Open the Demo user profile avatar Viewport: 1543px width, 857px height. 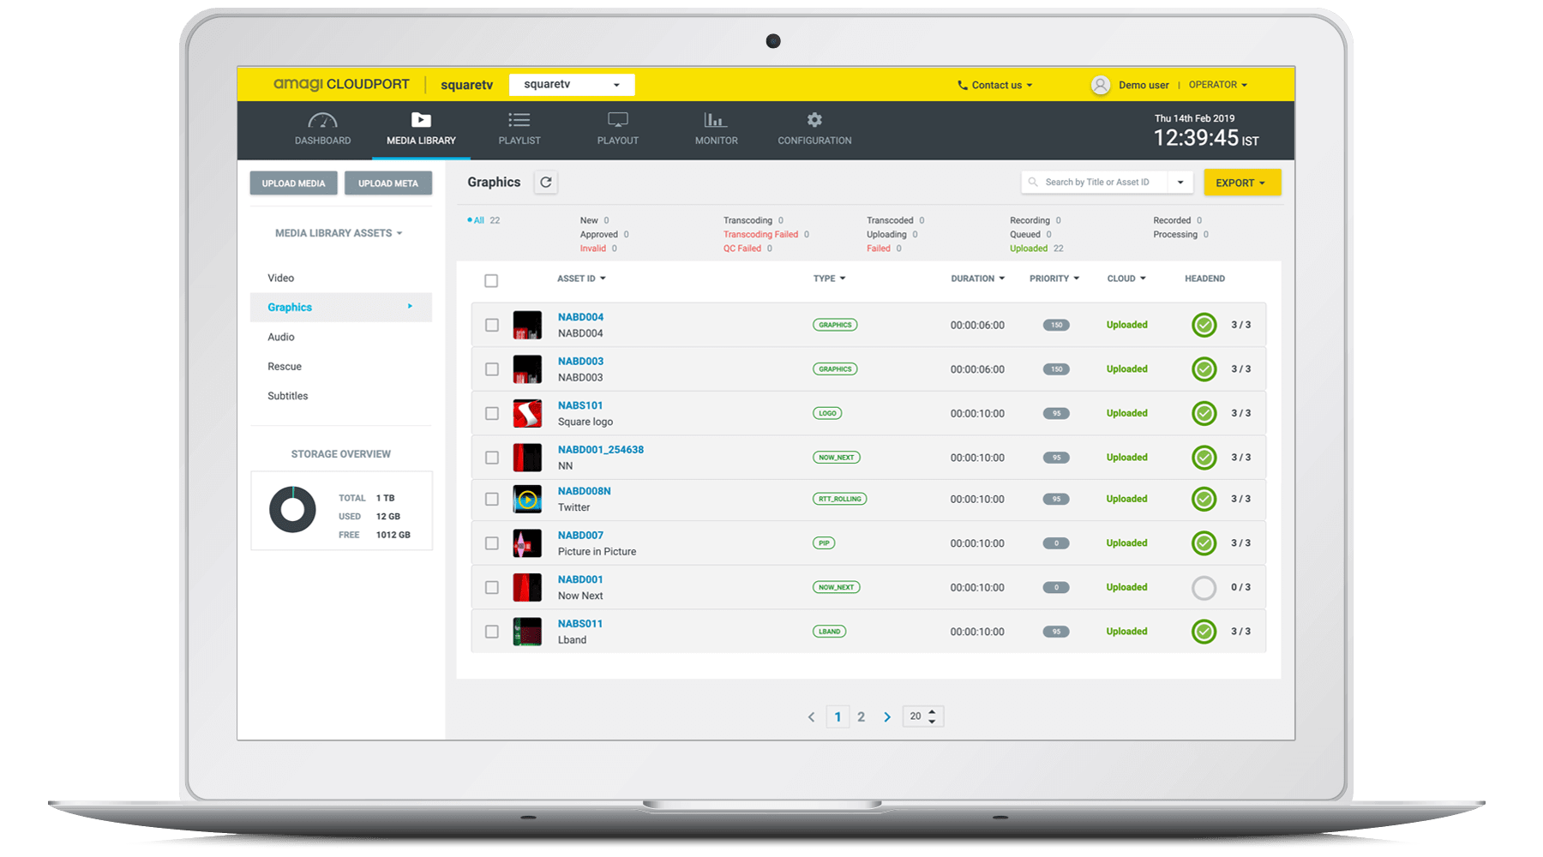tap(1100, 84)
